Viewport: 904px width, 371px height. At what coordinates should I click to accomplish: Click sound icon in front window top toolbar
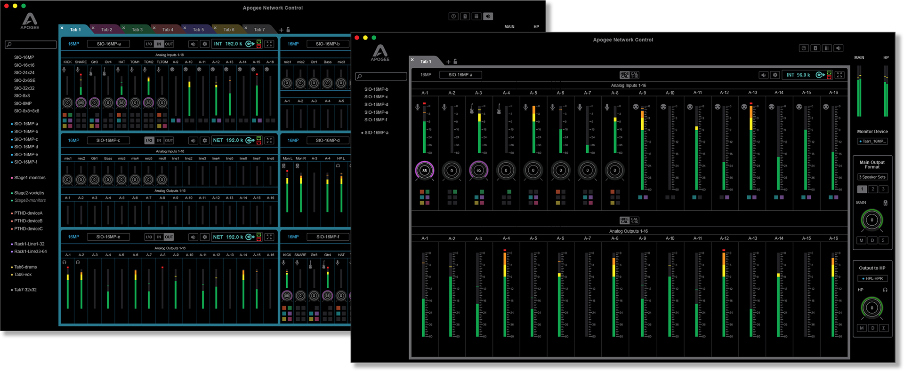(839, 48)
